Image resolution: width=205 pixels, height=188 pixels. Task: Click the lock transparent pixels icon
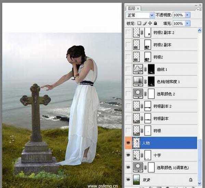(139, 24)
